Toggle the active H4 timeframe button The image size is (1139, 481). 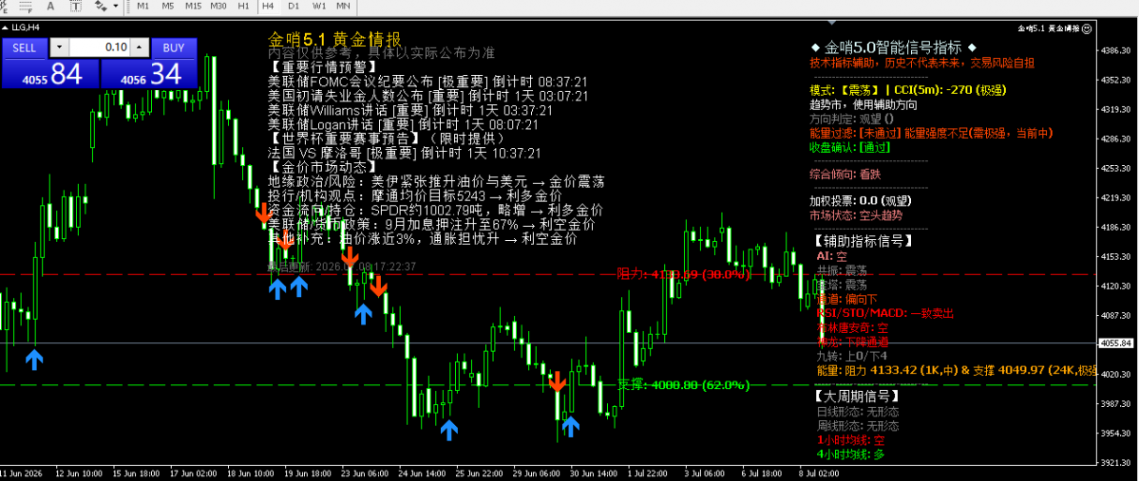(x=268, y=6)
